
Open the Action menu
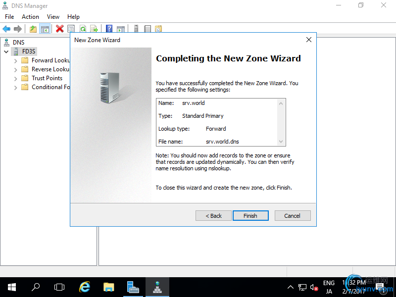(x=30, y=17)
